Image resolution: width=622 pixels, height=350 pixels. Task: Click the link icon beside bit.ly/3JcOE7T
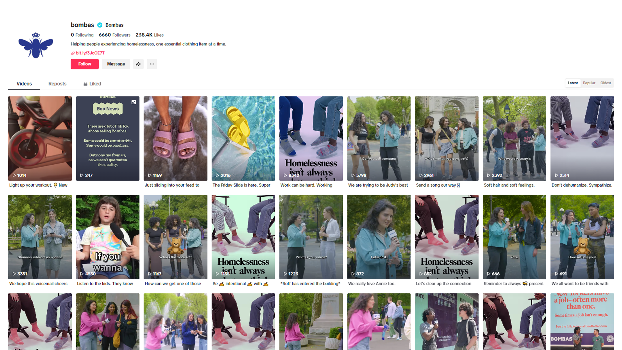click(x=73, y=53)
